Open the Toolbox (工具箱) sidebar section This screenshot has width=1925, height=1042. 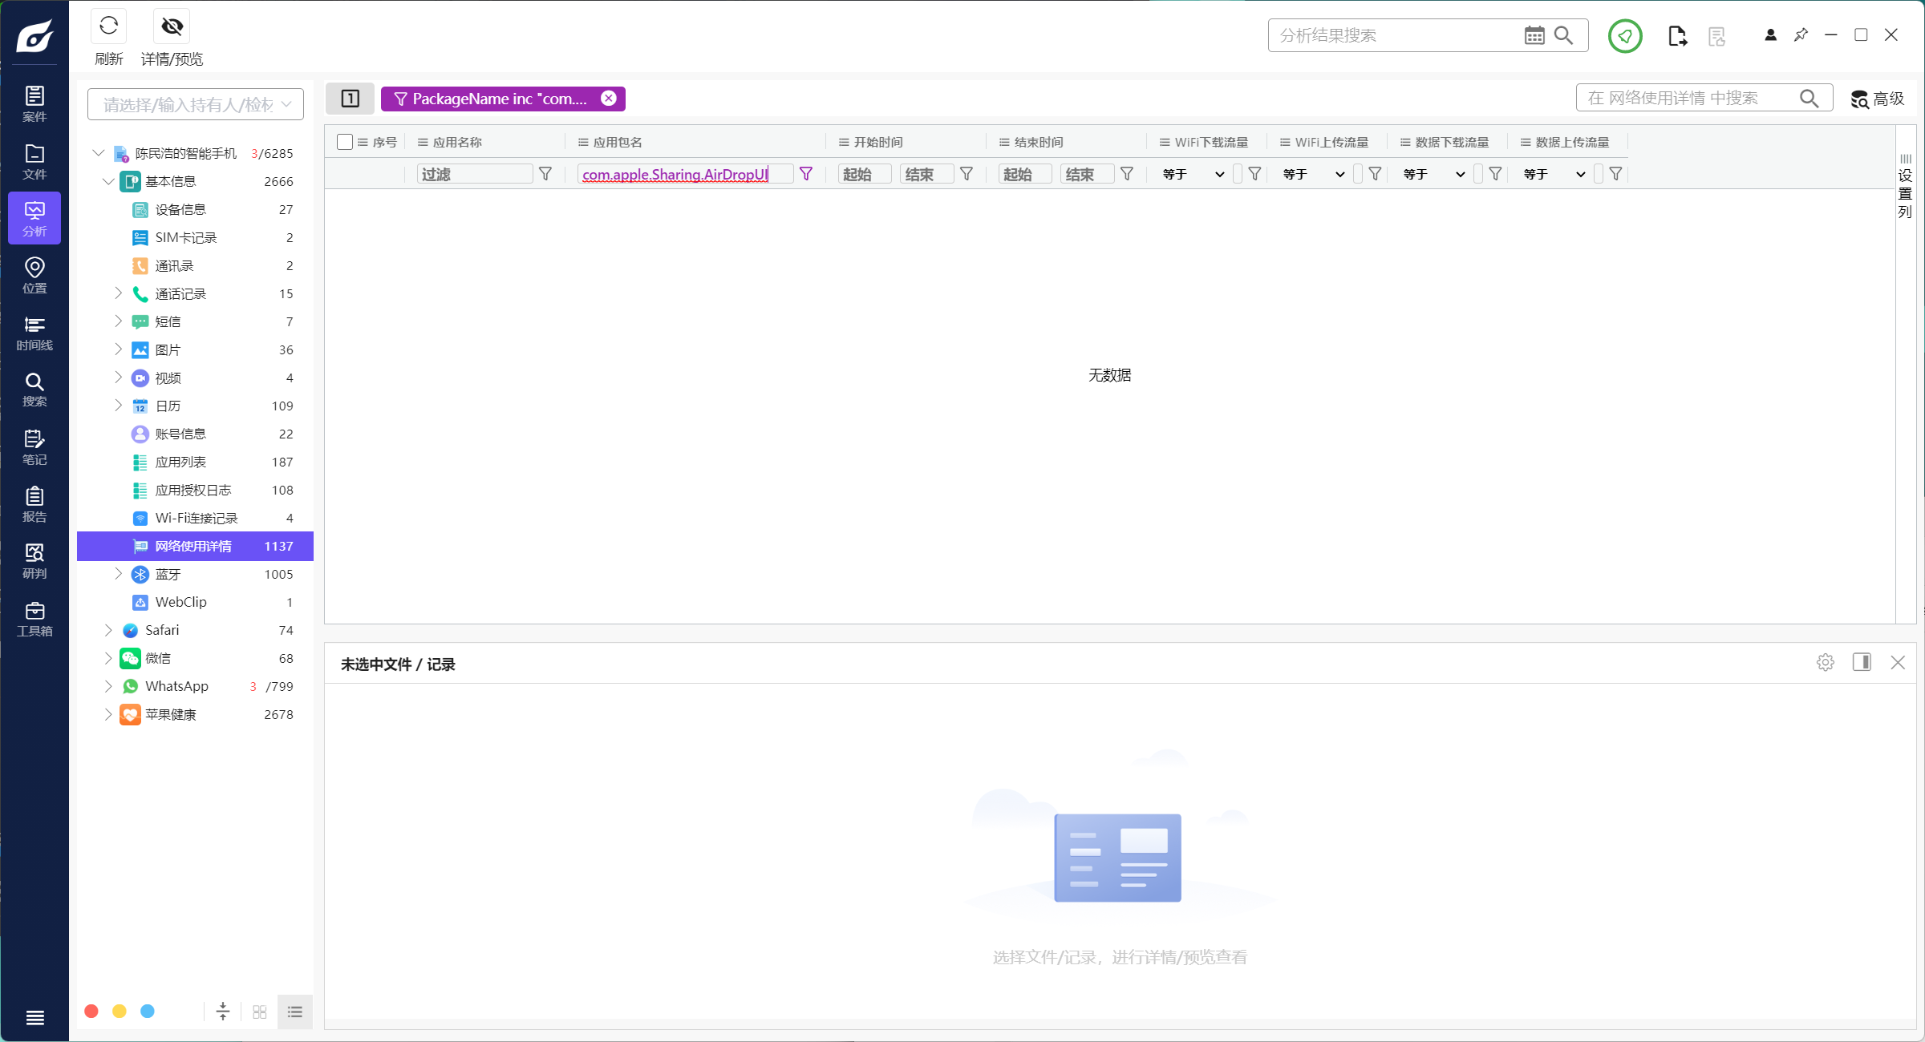(34, 619)
